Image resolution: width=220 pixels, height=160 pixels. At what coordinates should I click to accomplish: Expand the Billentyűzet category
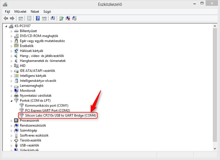[x=12, y=31]
